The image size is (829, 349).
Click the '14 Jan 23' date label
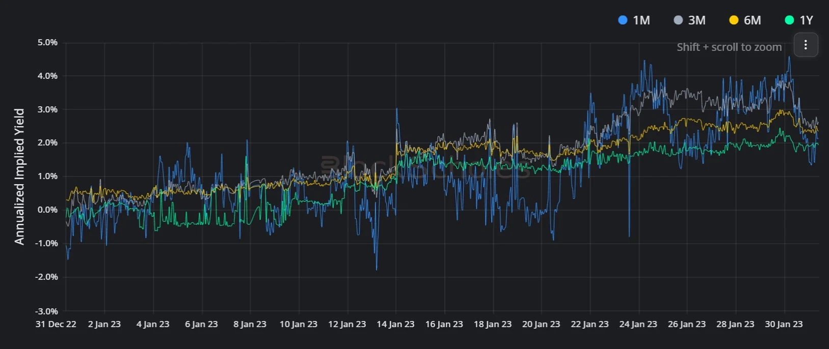[395, 324]
